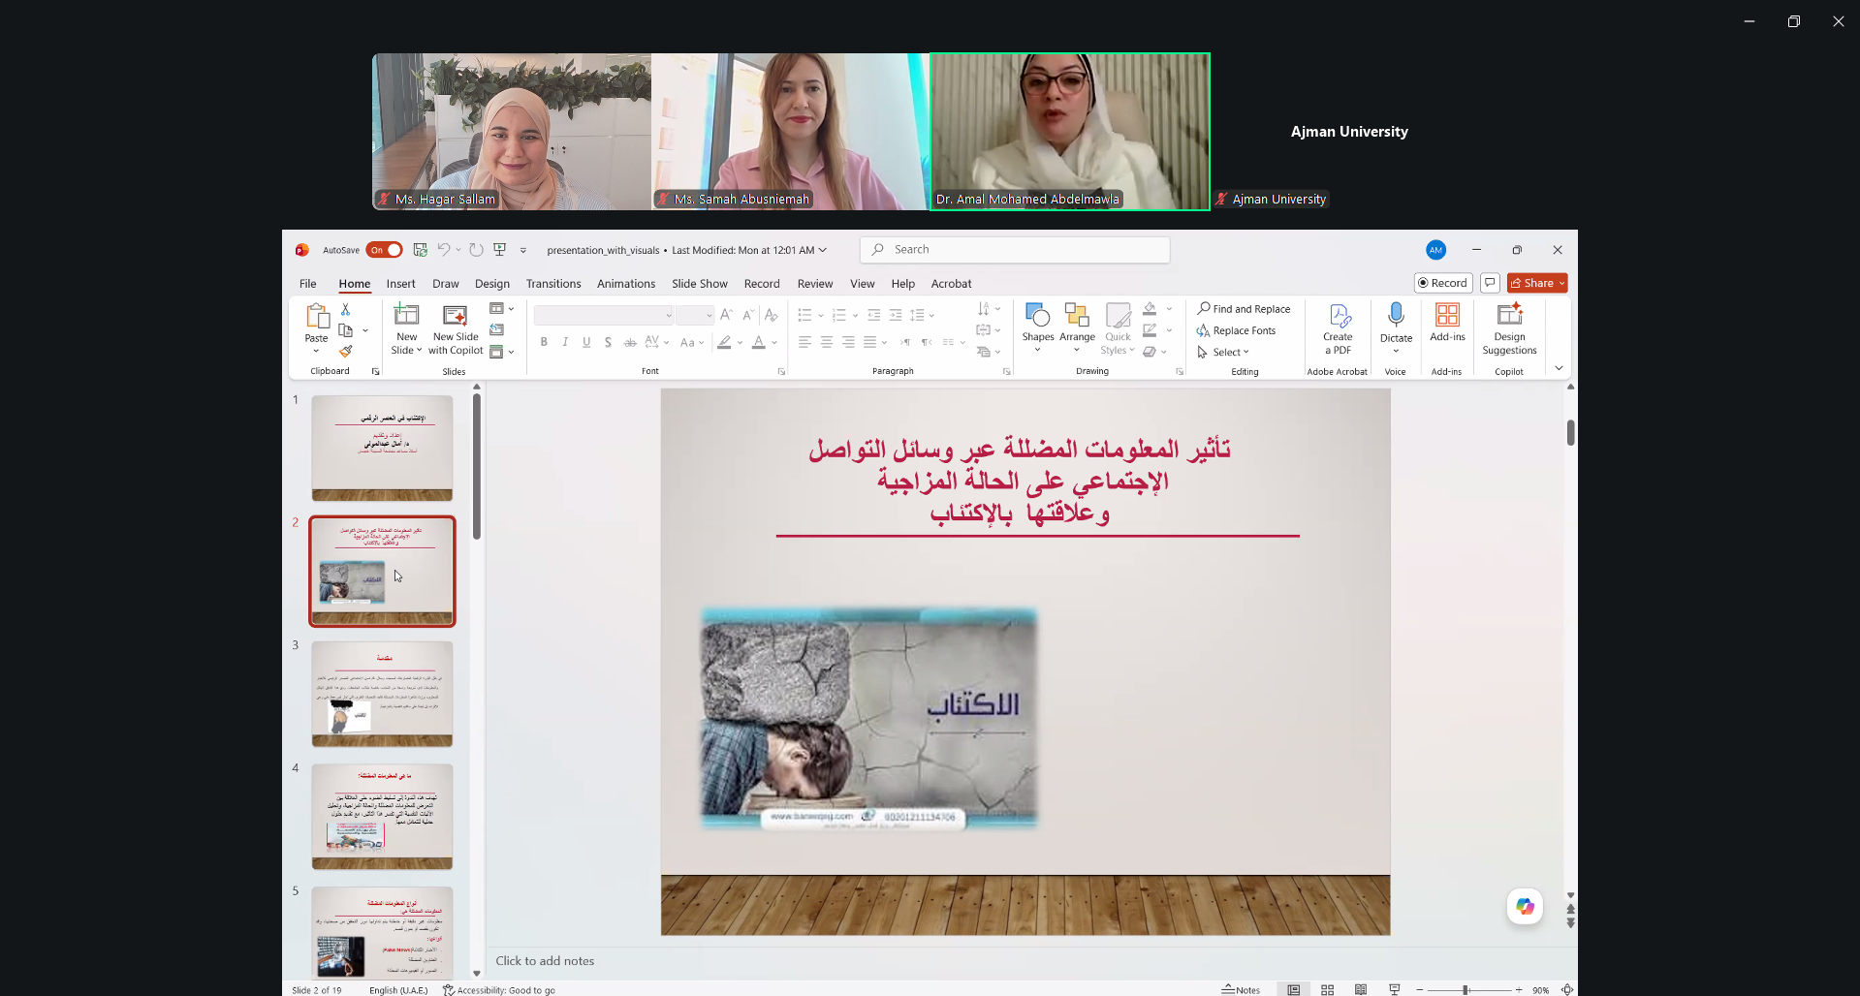
Task: Click the Format Painter brush icon
Action: (345, 352)
